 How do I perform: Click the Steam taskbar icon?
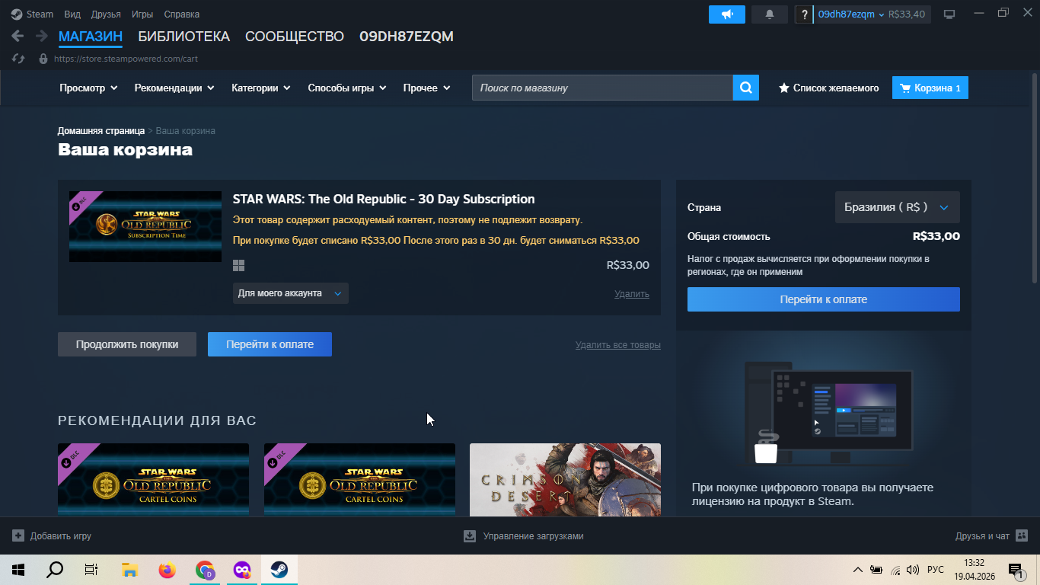point(279,570)
